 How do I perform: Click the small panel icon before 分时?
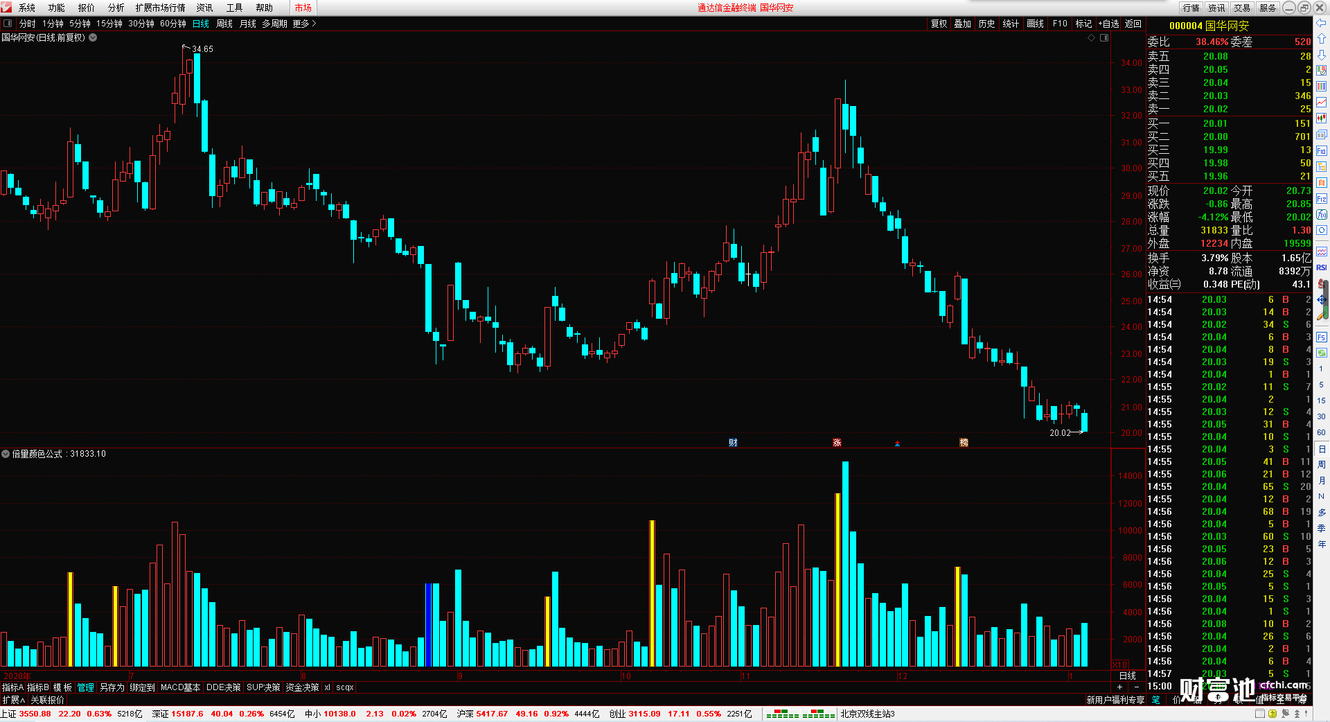coord(8,24)
